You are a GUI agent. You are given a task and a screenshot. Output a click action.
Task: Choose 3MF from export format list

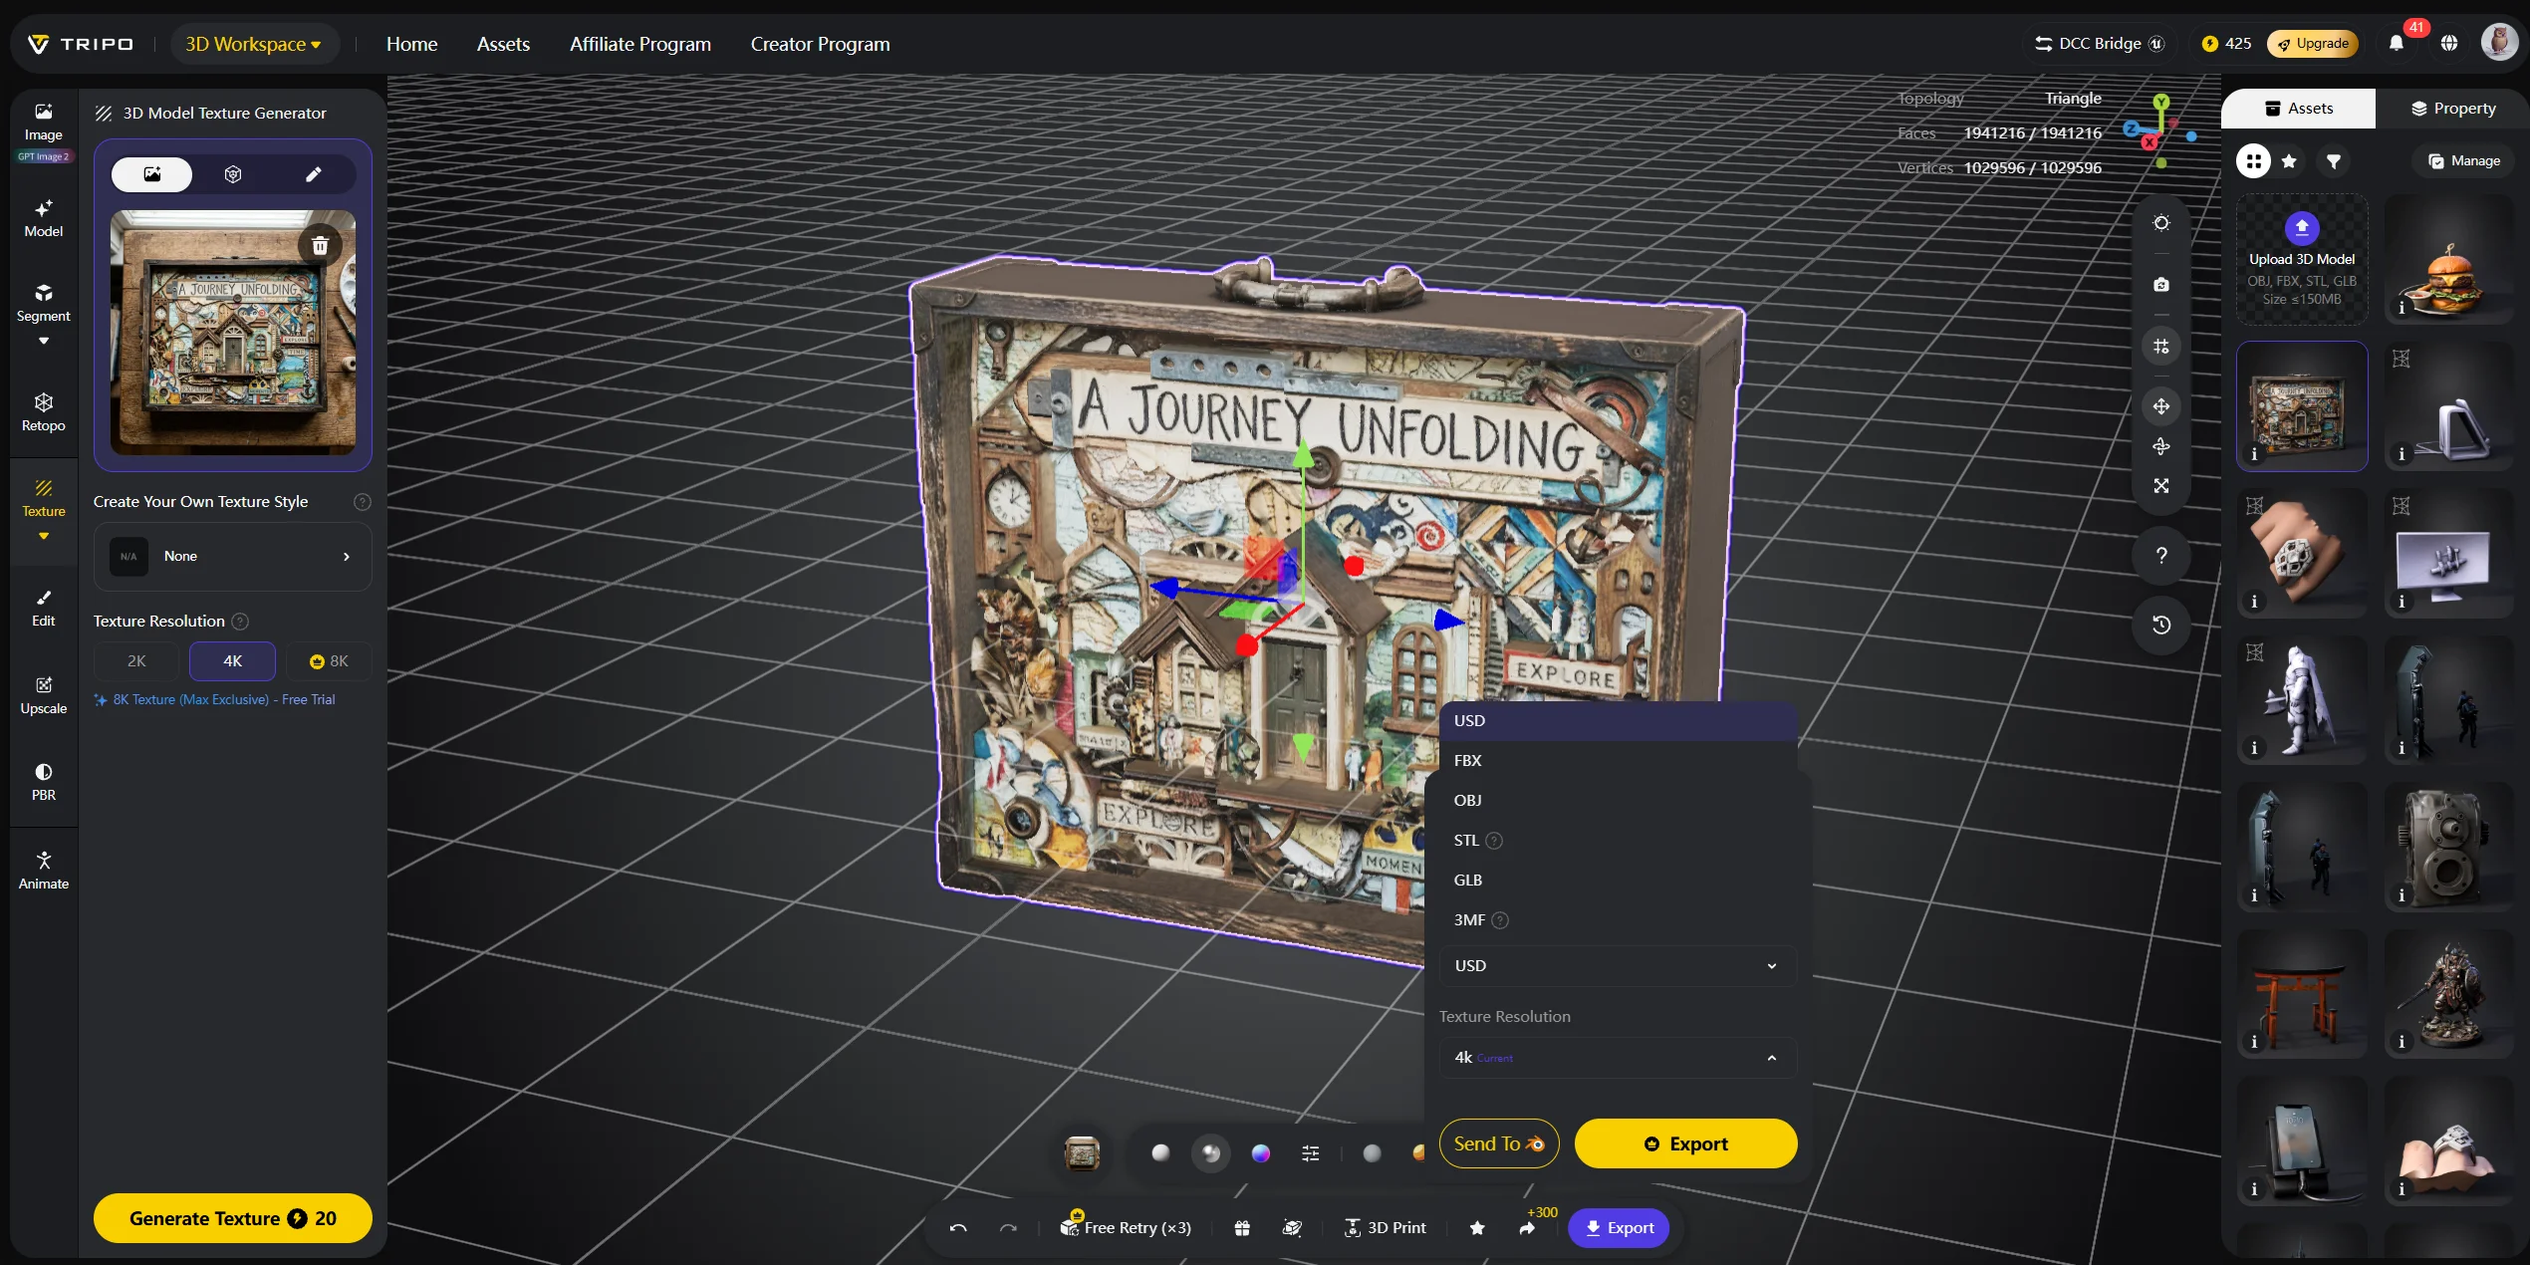click(1617, 920)
